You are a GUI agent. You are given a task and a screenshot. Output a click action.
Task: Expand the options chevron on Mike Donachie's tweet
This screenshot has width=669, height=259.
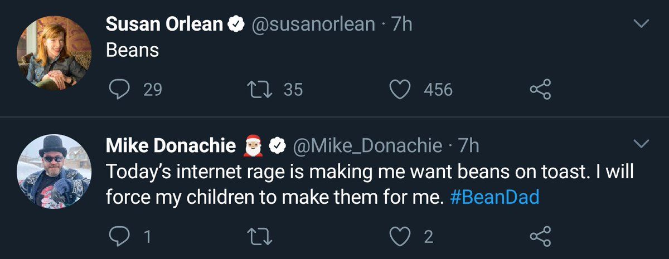[642, 144]
